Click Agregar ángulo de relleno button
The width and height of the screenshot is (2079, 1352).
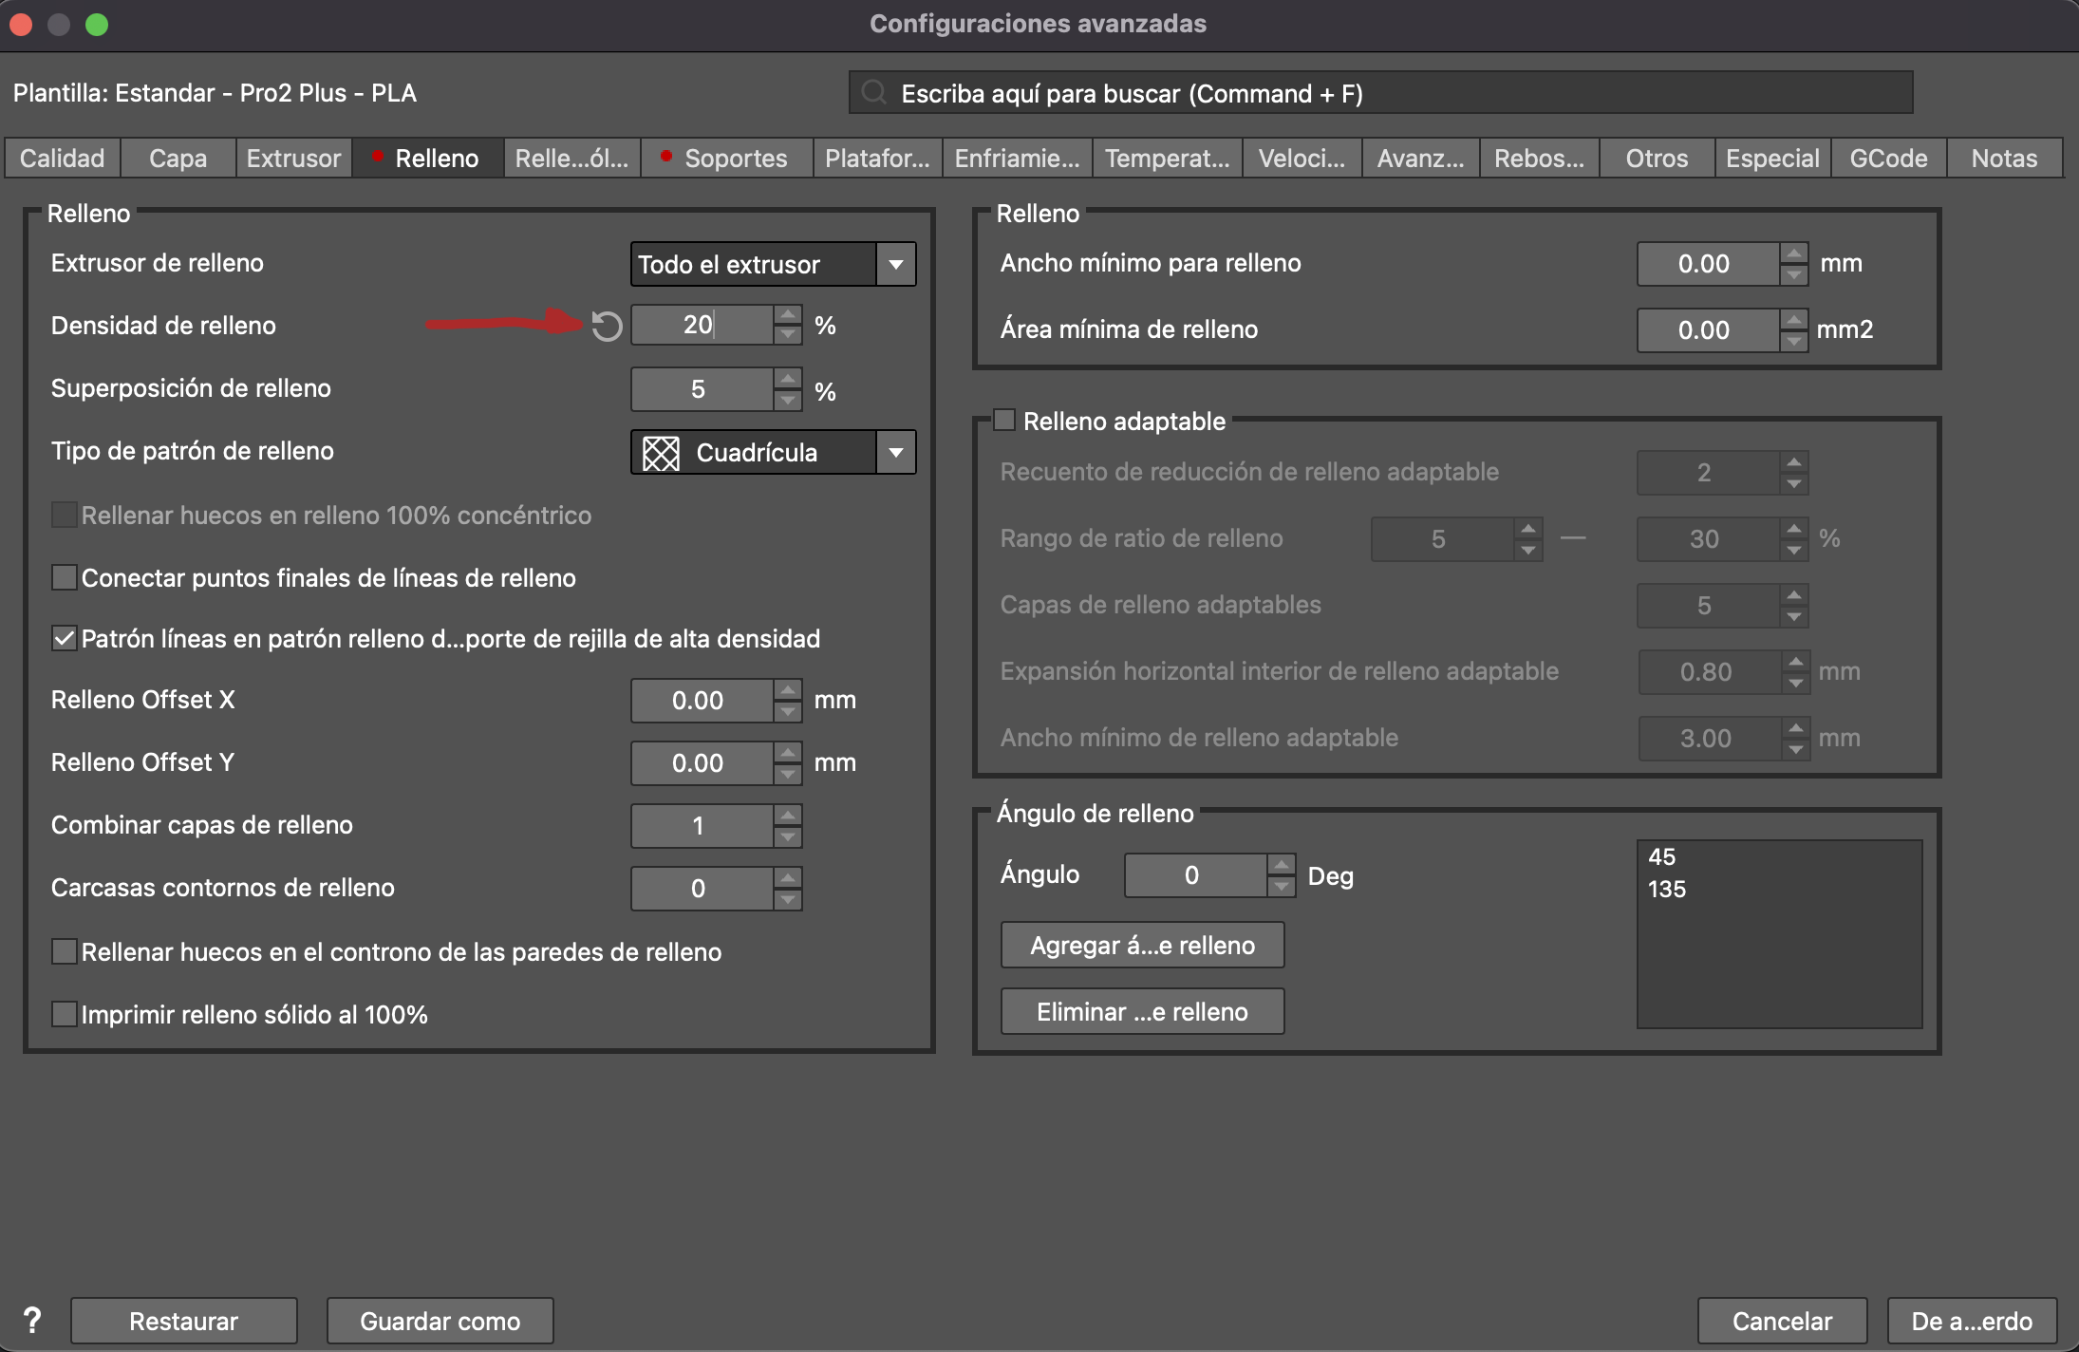pos(1142,946)
